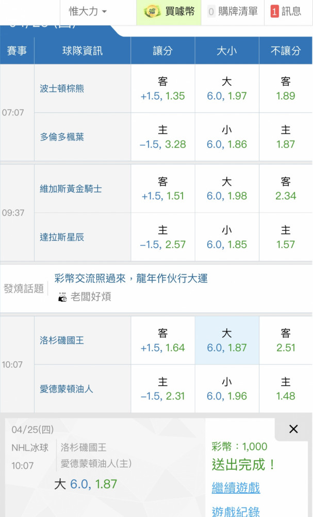
Task: Open the 遊戲紀錄 link
Action: [236, 511]
